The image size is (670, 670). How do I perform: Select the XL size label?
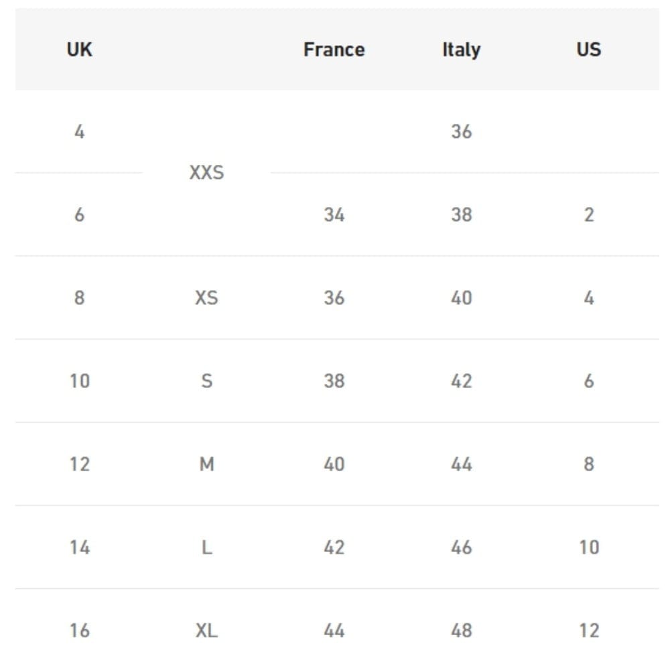[x=206, y=630]
